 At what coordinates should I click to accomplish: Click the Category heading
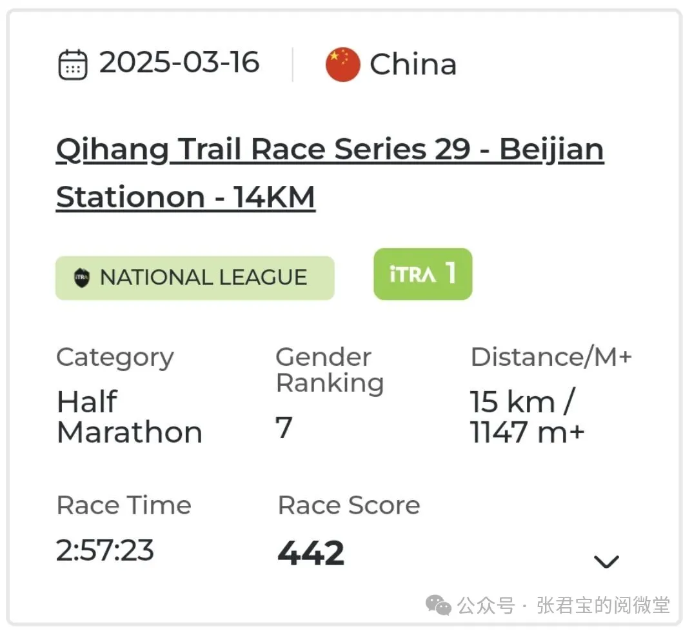pos(115,357)
